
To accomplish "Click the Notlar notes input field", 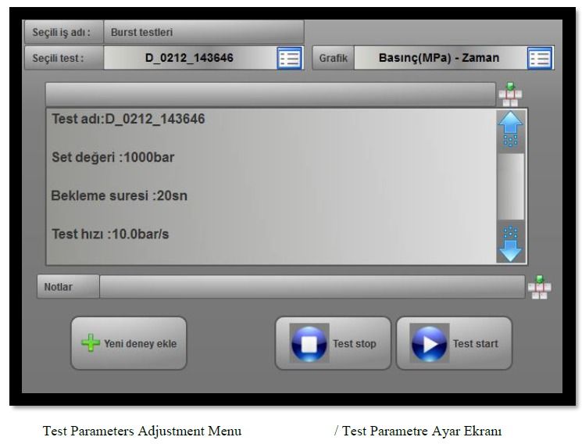I will 312,287.
